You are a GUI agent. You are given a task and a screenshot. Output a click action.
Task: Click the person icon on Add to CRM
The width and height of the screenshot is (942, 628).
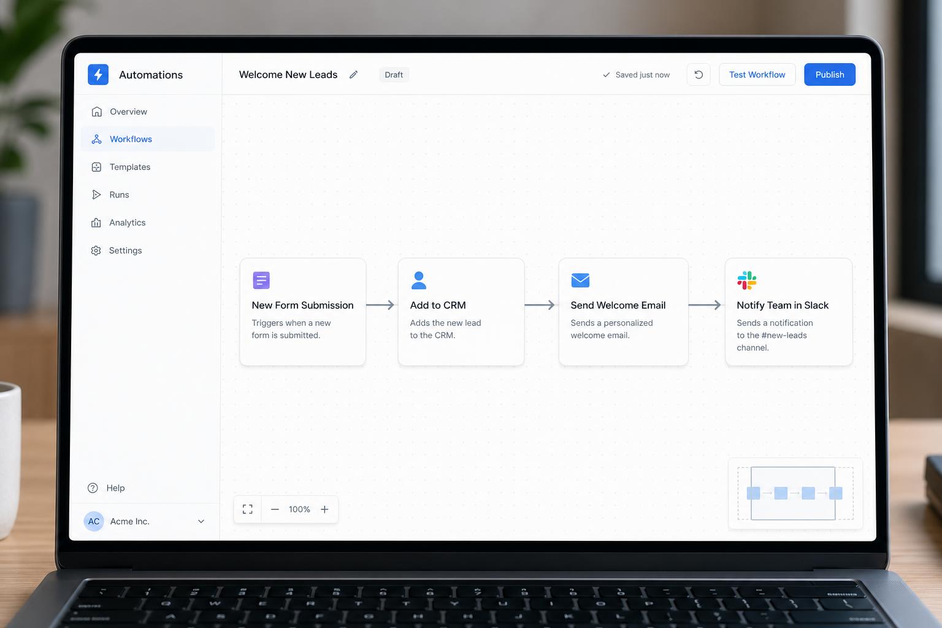coord(419,280)
